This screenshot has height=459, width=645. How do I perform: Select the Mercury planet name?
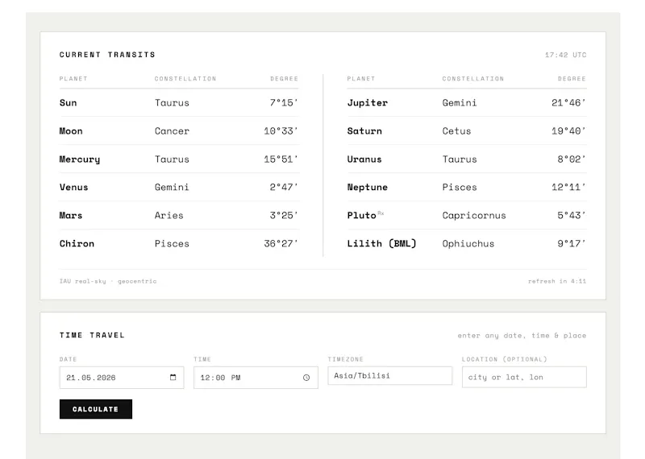point(80,159)
